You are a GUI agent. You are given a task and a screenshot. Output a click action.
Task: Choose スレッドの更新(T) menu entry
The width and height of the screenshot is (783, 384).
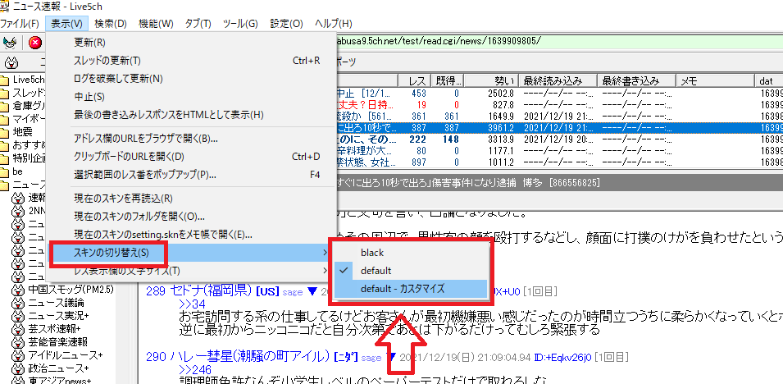tap(191, 61)
